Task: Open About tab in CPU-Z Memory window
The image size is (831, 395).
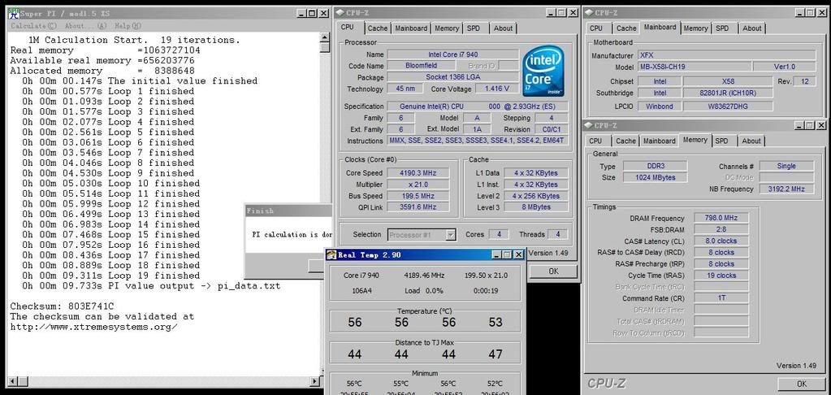Action: point(751,141)
